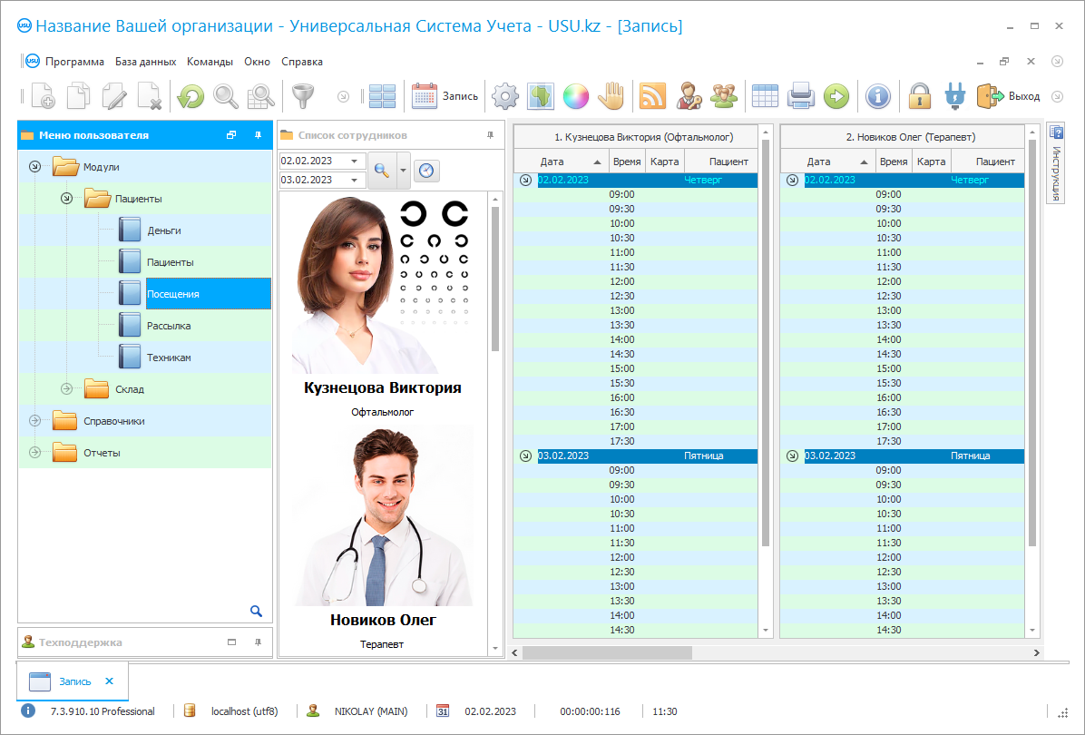
Task: Click the funnel filter icon in toolbar
Action: click(301, 96)
